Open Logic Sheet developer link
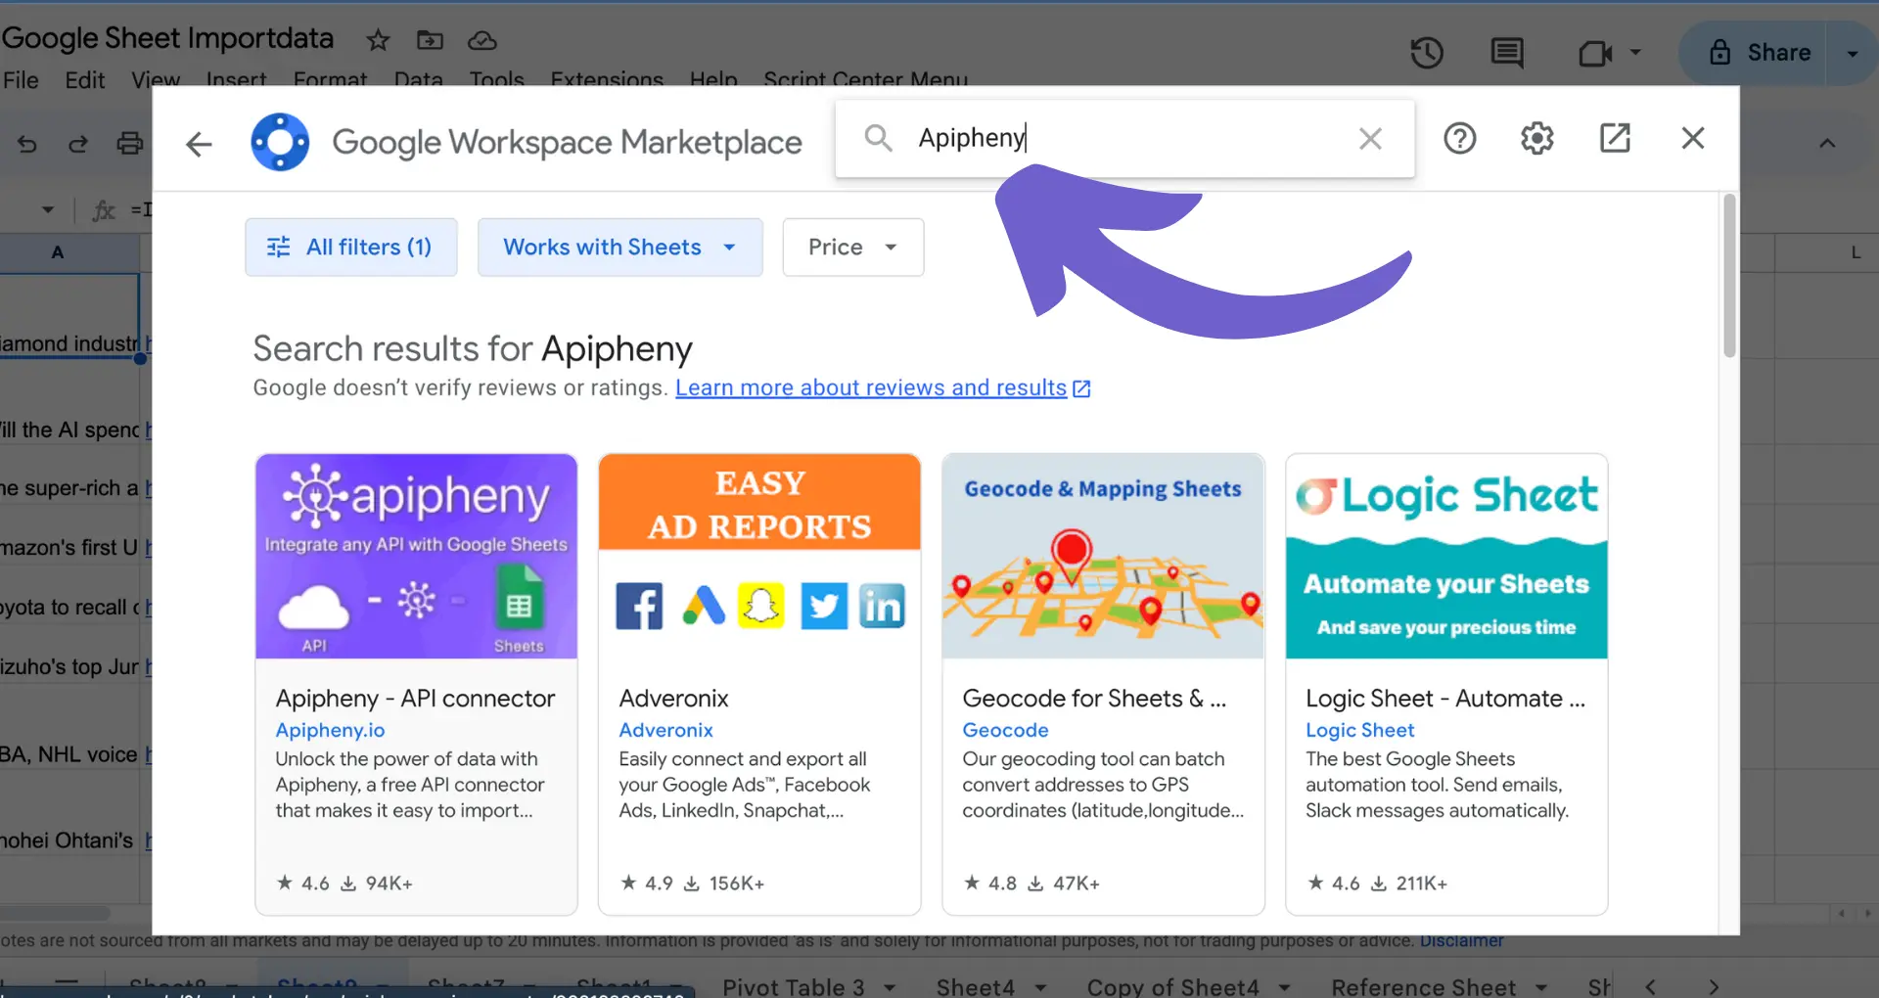 tap(1359, 730)
